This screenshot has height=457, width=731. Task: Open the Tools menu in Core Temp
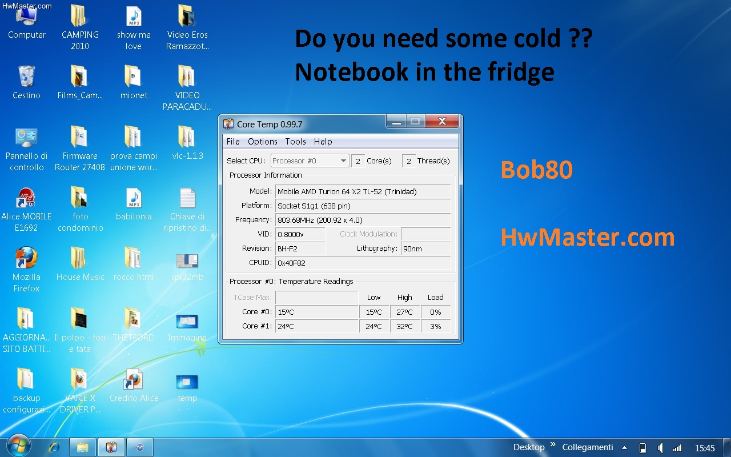click(x=296, y=142)
